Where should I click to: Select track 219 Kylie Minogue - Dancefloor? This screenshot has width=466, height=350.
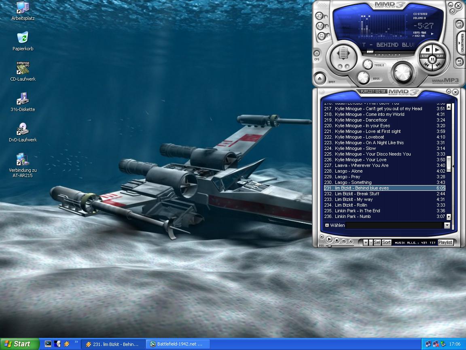385,120
